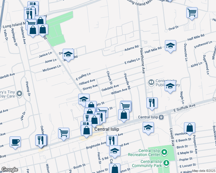Click the E Maple St street label
The image size is (216, 173).
click(185, 153)
